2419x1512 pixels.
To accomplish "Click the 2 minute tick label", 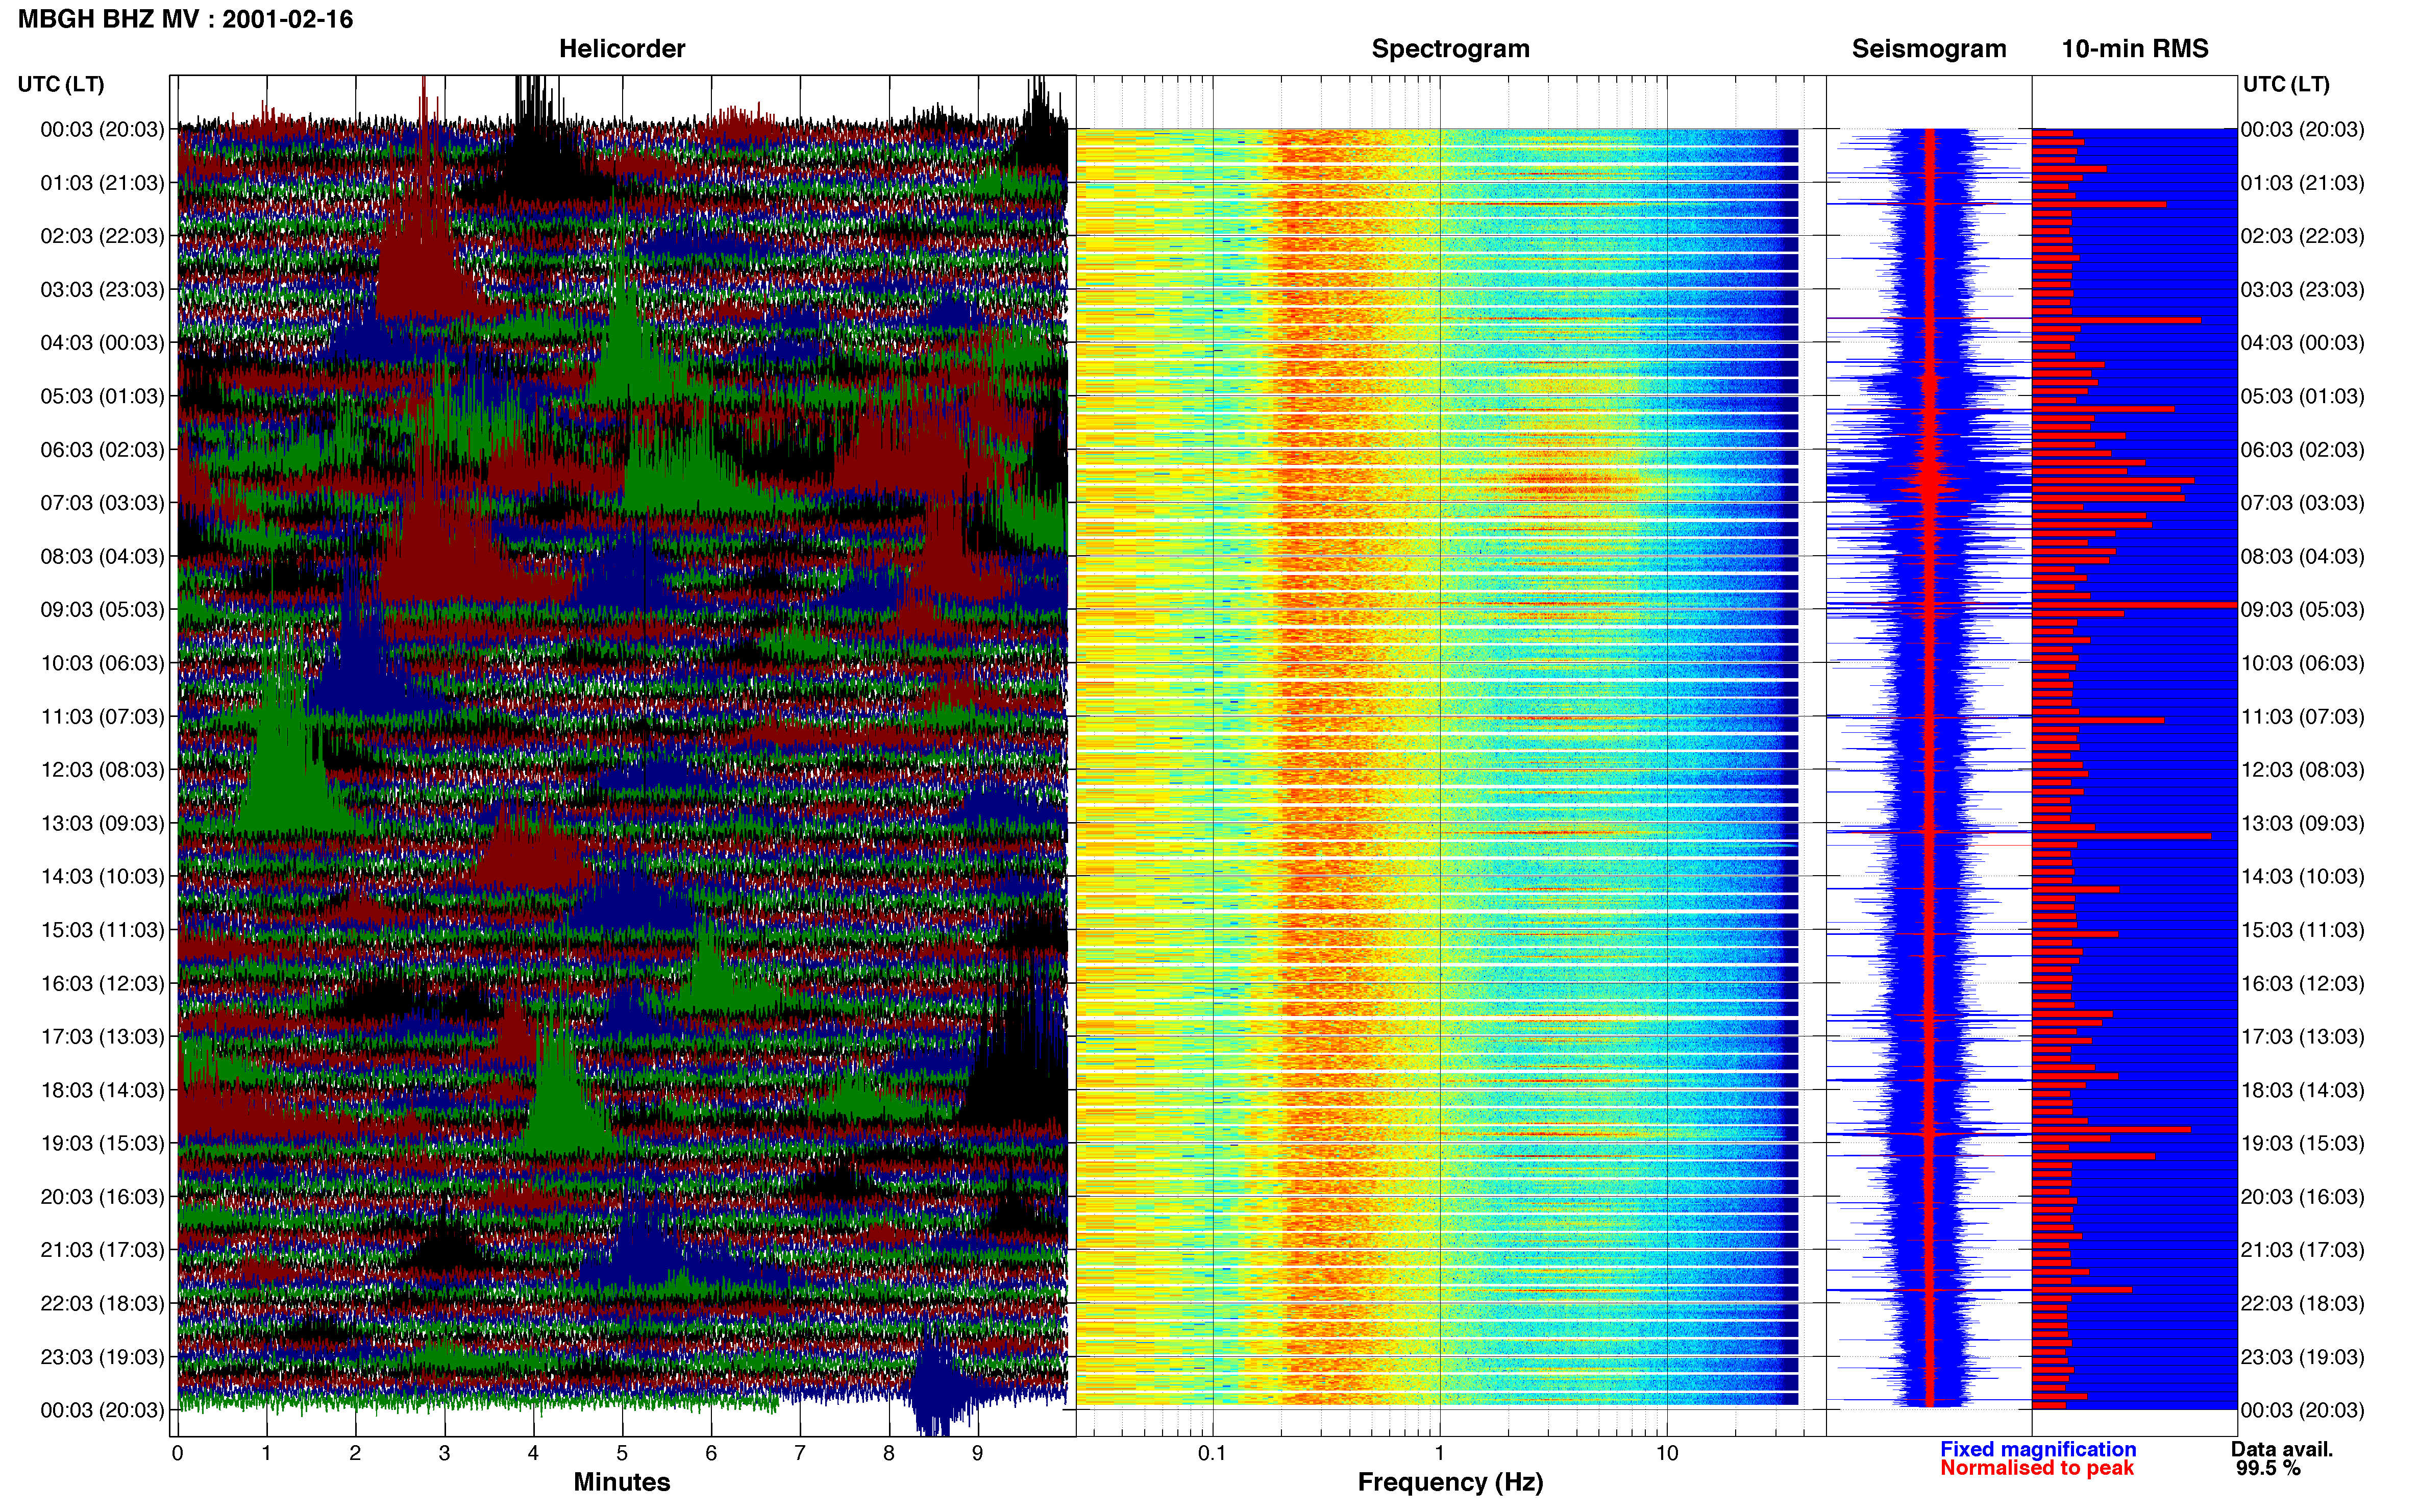I will coord(355,1453).
